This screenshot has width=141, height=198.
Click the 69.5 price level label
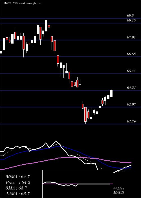click(130, 16)
